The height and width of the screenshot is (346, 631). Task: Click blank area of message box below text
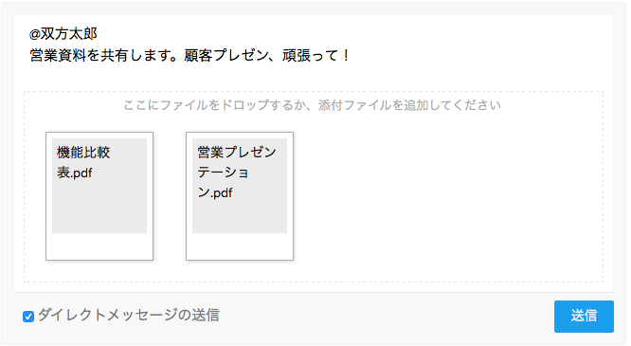314,78
